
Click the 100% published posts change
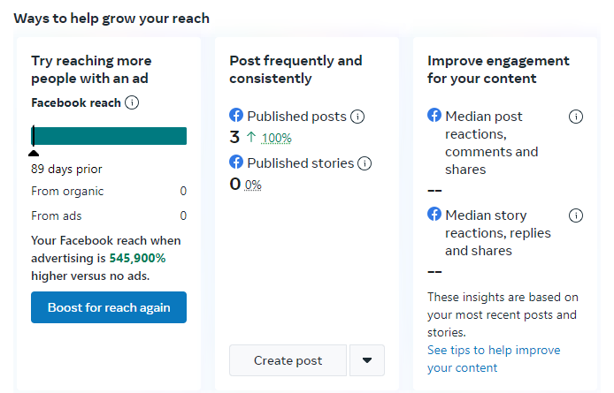pos(276,138)
